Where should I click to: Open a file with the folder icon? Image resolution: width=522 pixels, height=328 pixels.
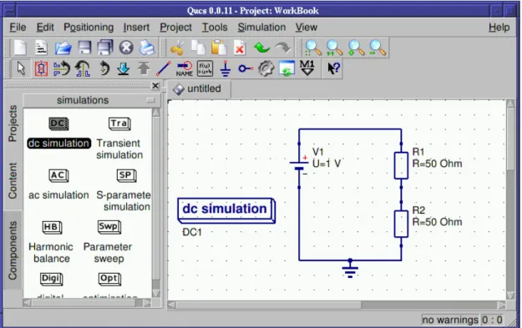[63, 48]
